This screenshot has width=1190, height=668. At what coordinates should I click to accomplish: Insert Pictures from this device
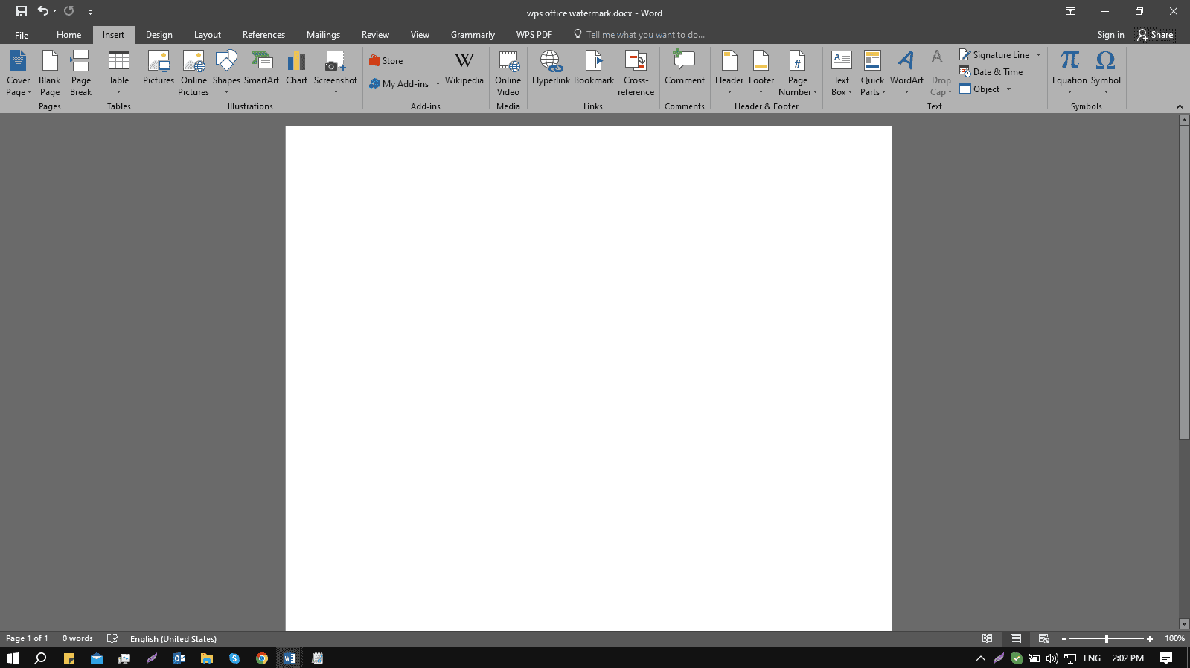tap(159, 68)
